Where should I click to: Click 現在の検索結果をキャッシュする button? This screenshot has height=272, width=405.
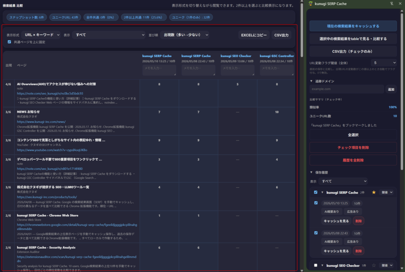[x=353, y=26]
